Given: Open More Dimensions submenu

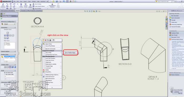Looking at the screenshot, I should click(x=52, y=78).
